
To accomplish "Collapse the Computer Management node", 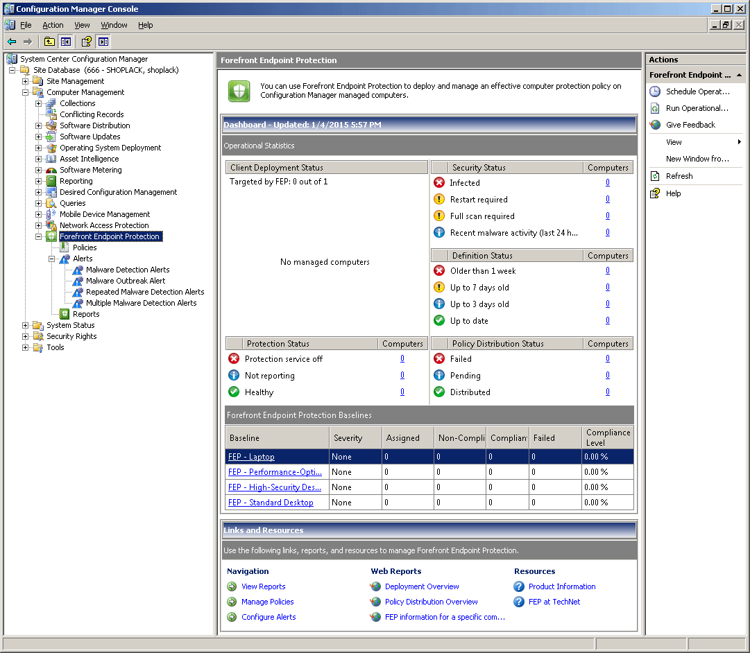I will pyautogui.click(x=26, y=92).
